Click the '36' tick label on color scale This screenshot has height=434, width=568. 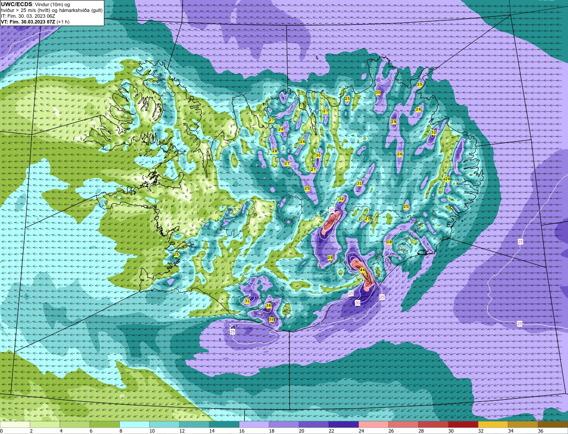(x=540, y=431)
